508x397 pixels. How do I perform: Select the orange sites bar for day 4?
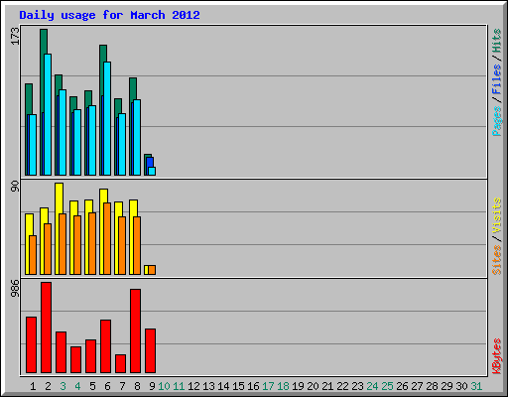click(77, 245)
